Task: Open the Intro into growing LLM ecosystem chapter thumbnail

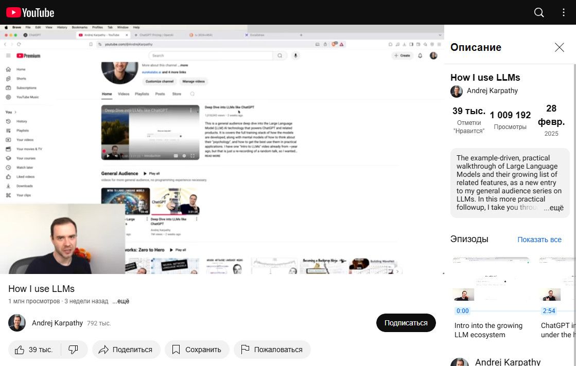Action: tap(491, 279)
